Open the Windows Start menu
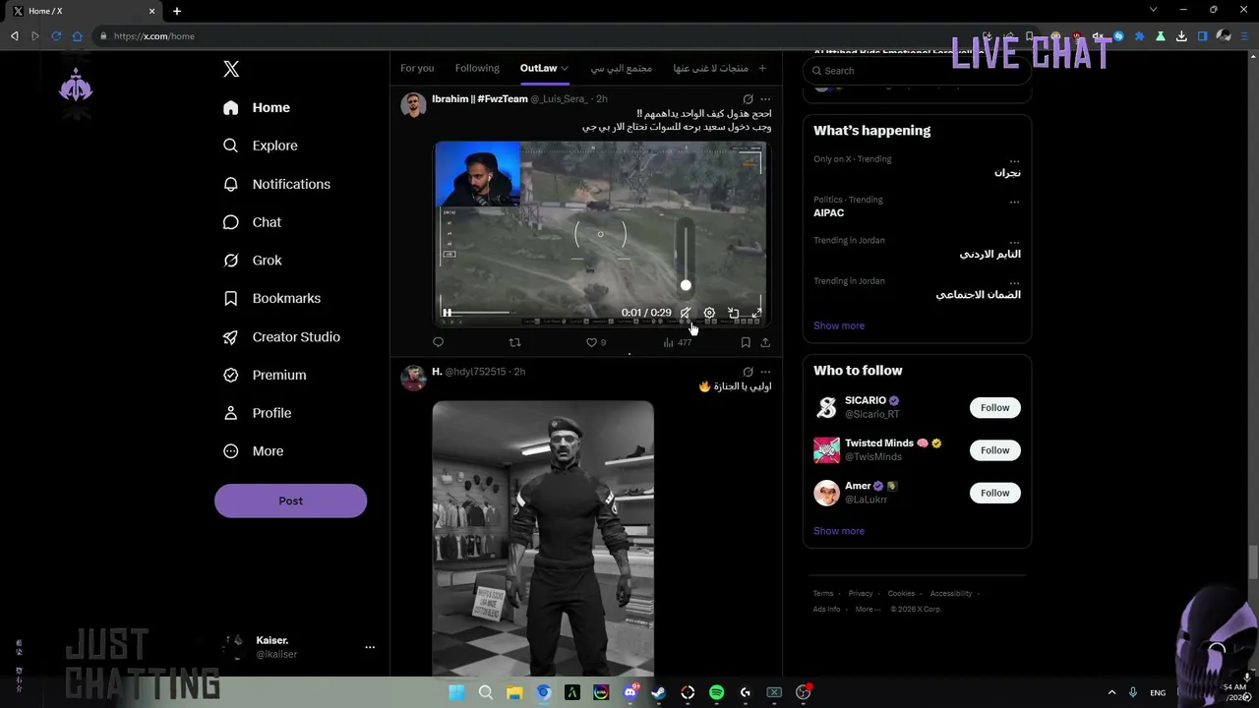 [x=456, y=692]
